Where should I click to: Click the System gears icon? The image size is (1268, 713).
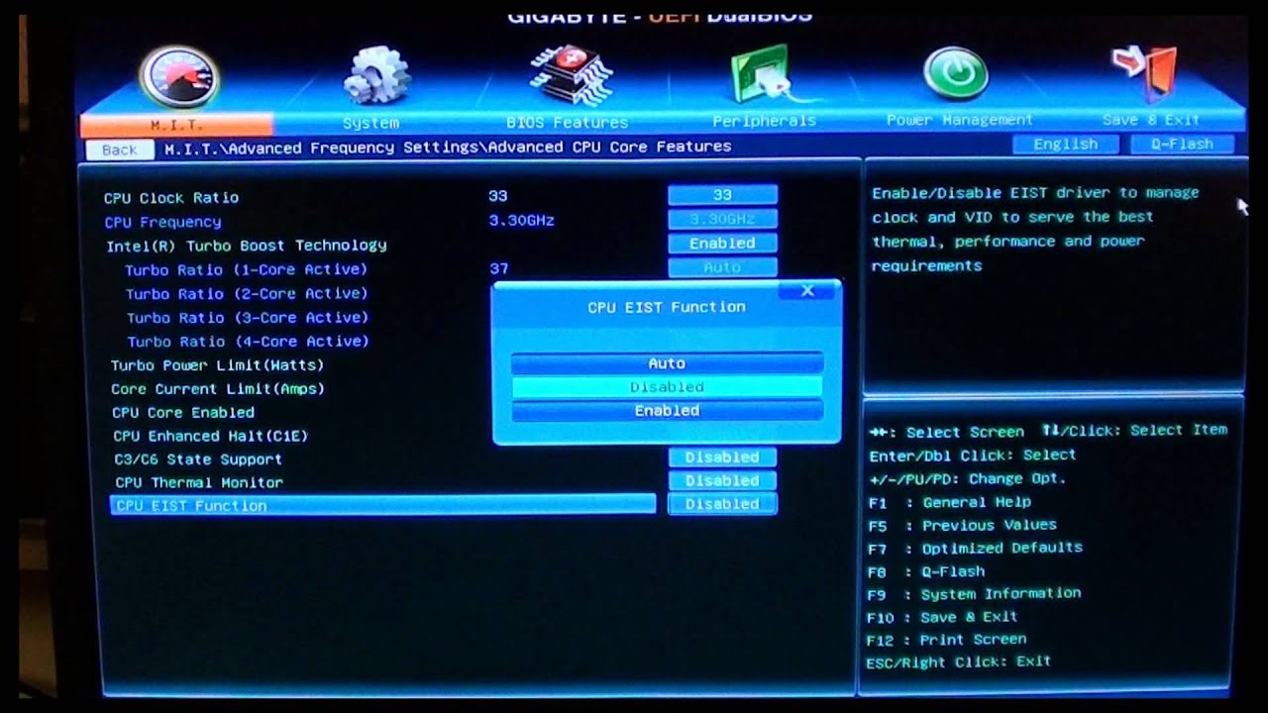coord(377,75)
